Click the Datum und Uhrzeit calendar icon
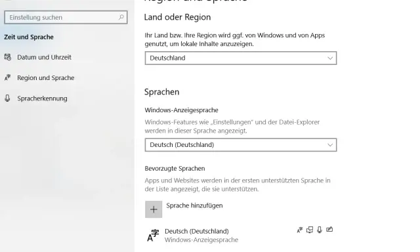Image resolution: width=420 pixels, height=252 pixels. click(x=8, y=57)
